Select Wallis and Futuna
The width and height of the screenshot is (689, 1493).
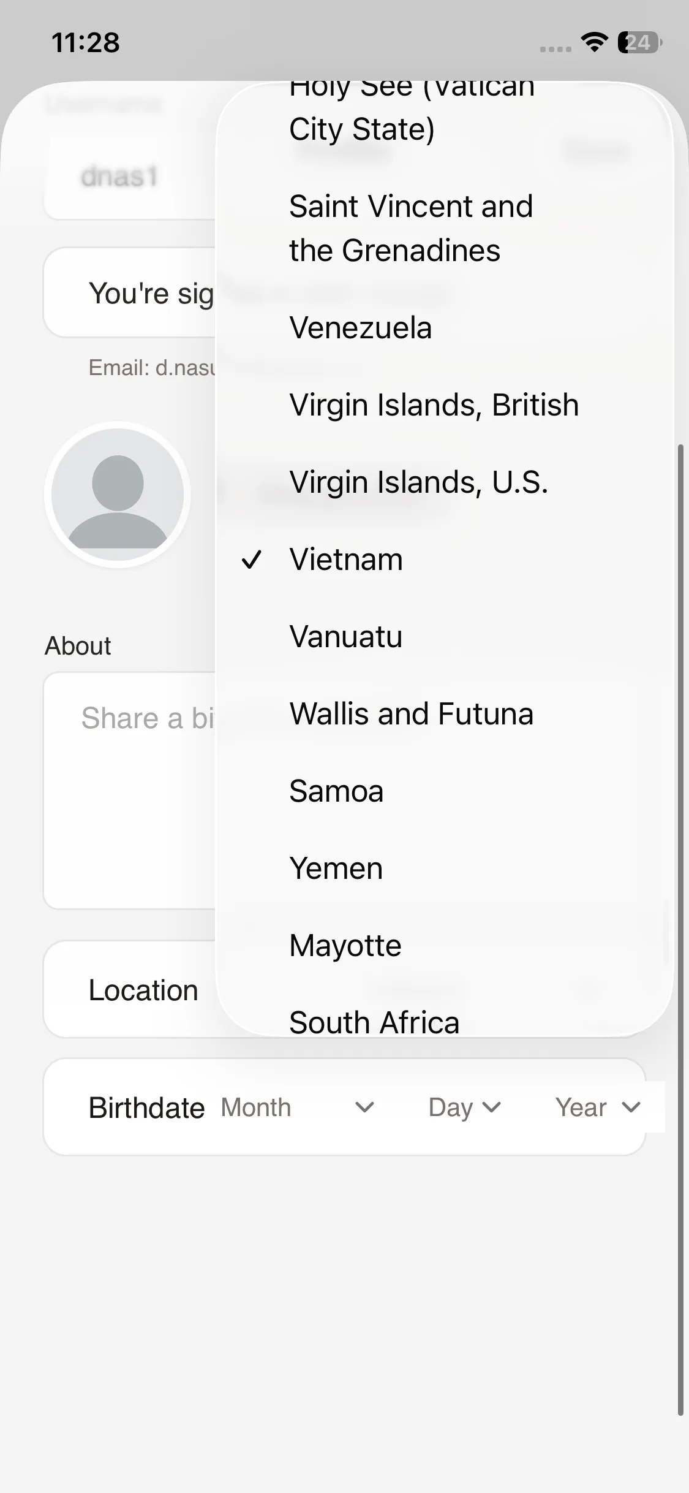(412, 714)
